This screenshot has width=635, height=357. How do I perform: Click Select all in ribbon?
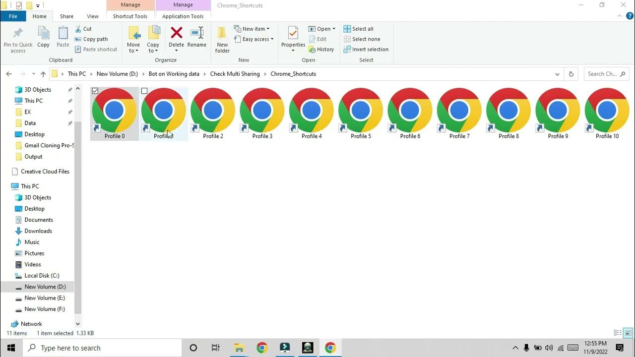click(x=359, y=29)
